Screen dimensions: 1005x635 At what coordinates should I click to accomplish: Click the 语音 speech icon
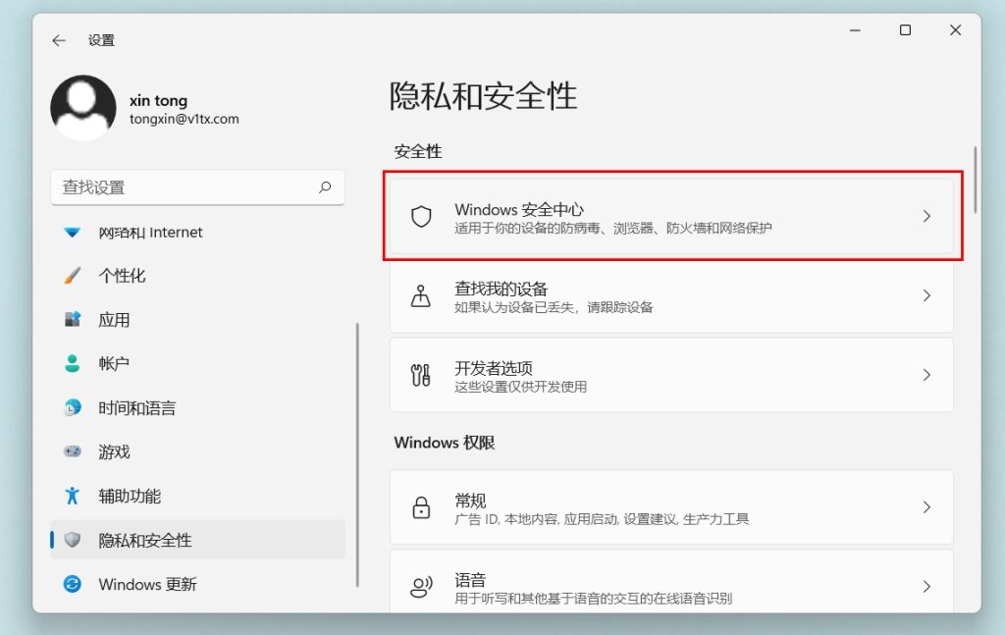pos(421,586)
